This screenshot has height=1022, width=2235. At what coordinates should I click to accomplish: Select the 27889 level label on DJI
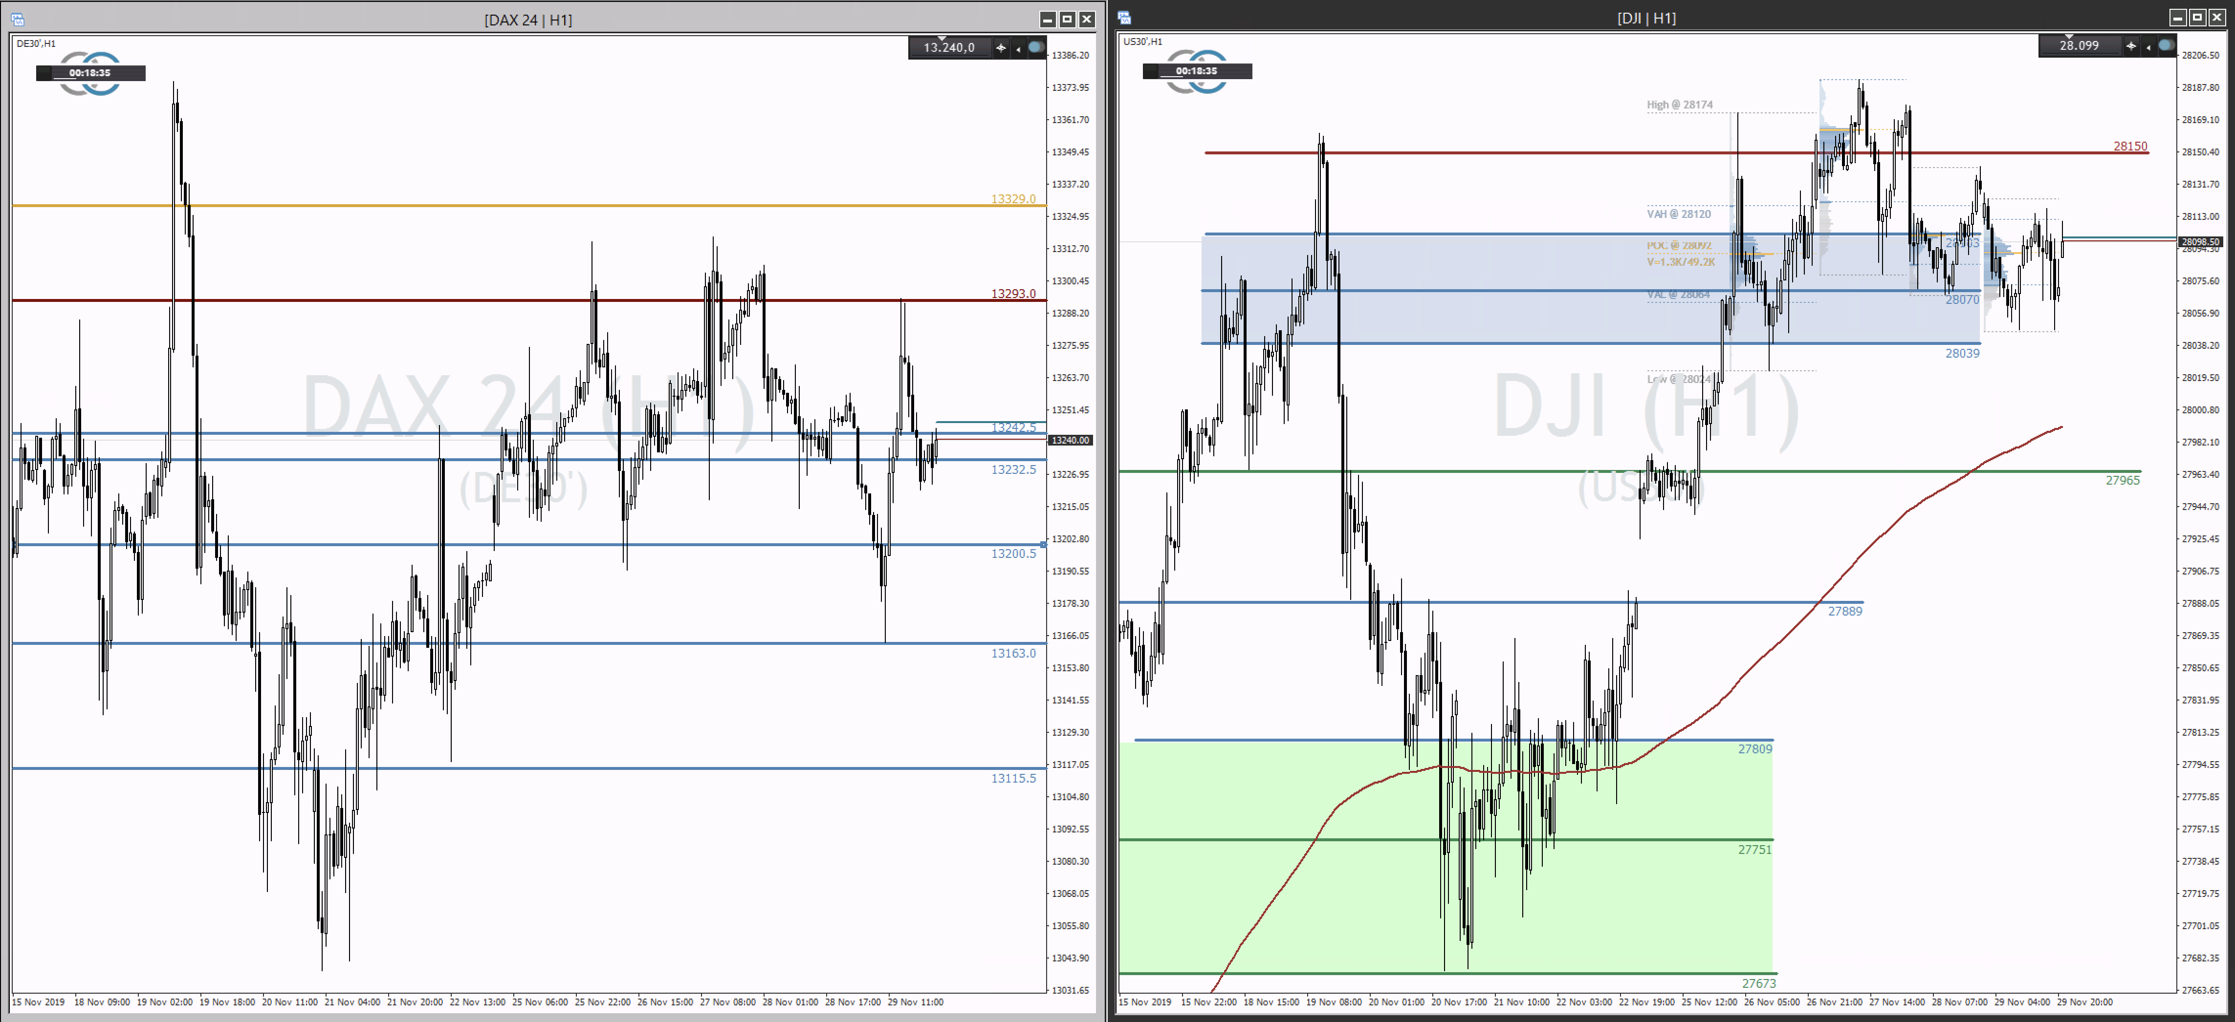pos(1845,611)
